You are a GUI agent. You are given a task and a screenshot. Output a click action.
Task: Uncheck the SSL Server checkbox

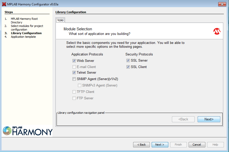click(x=128, y=60)
